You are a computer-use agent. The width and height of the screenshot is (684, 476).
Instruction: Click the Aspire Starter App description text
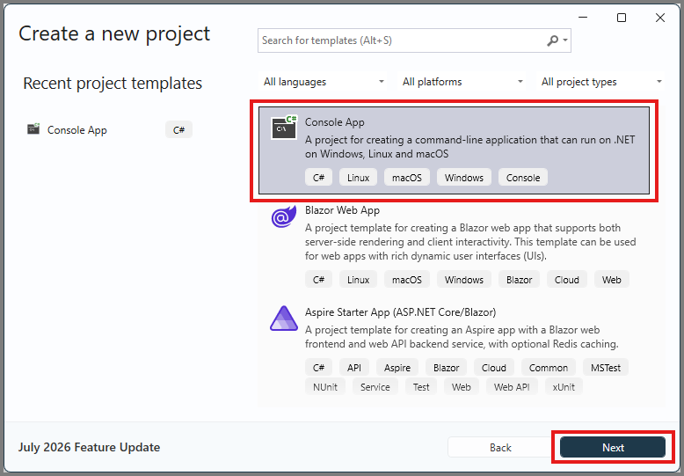pyautogui.click(x=462, y=337)
